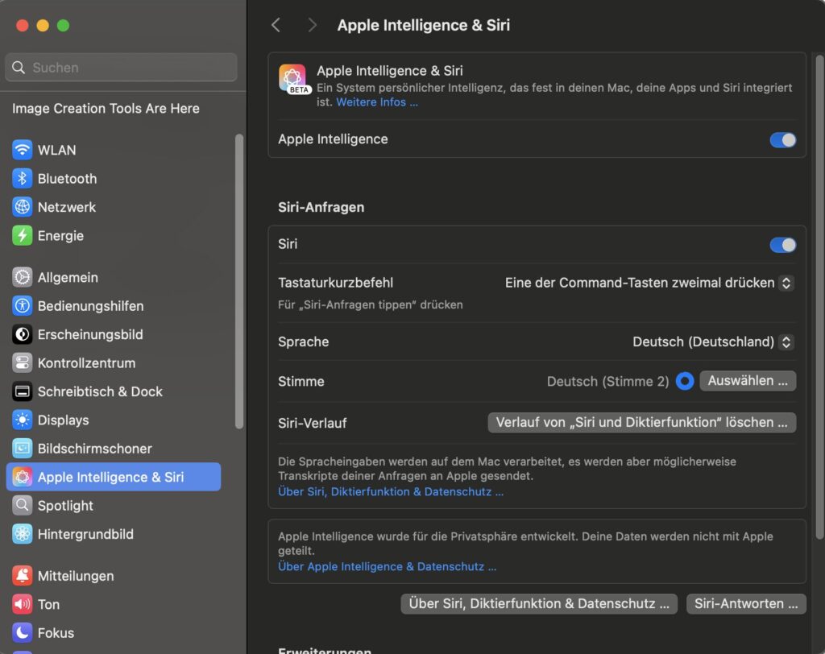Open the Weitere Infos … link

(x=377, y=102)
